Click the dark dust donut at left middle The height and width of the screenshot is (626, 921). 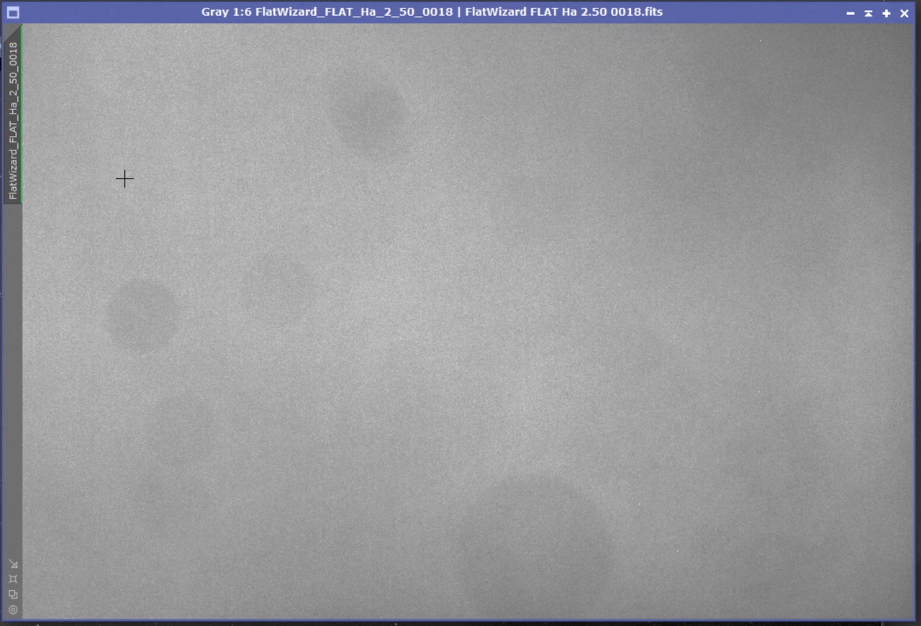[x=142, y=314]
